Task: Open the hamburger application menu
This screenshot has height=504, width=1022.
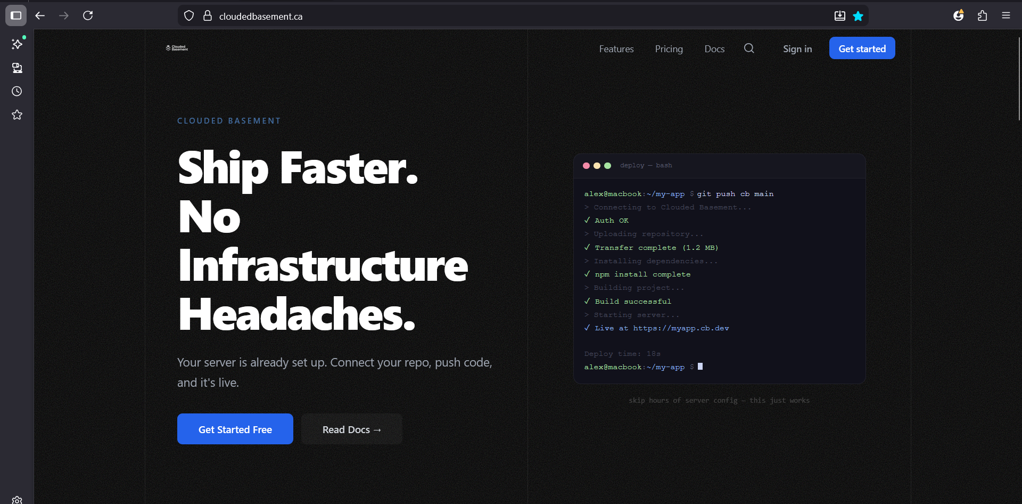Action: coord(1005,15)
